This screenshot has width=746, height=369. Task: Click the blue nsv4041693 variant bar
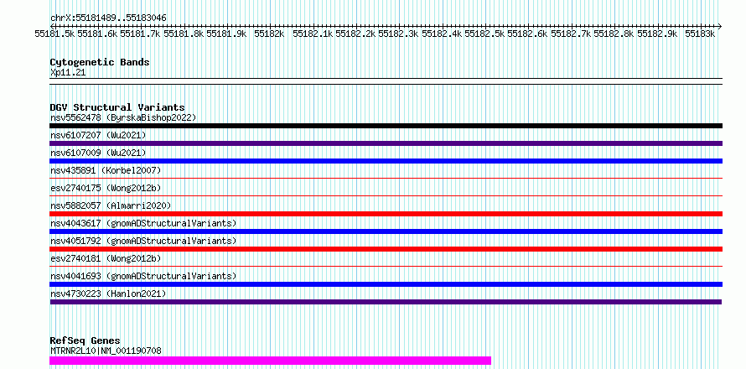[386, 284]
